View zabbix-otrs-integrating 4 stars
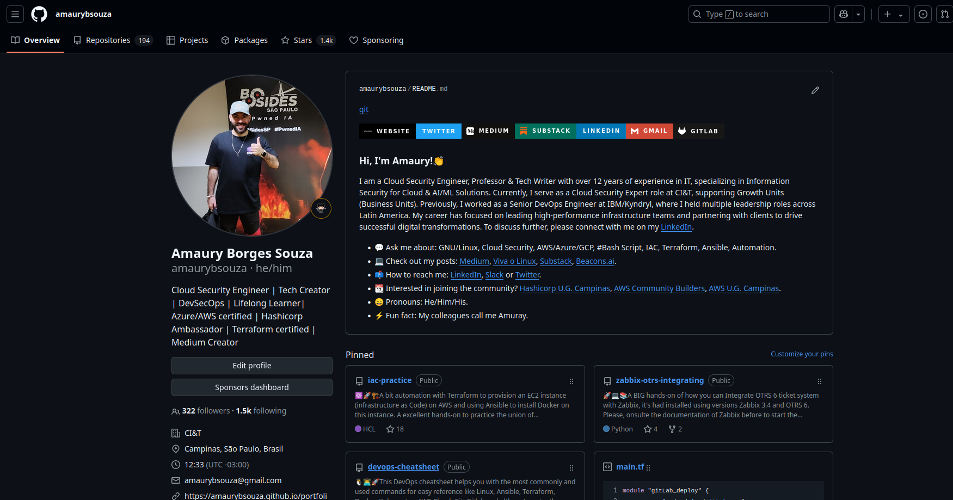The image size is (953, 500). tap(650, 429)
